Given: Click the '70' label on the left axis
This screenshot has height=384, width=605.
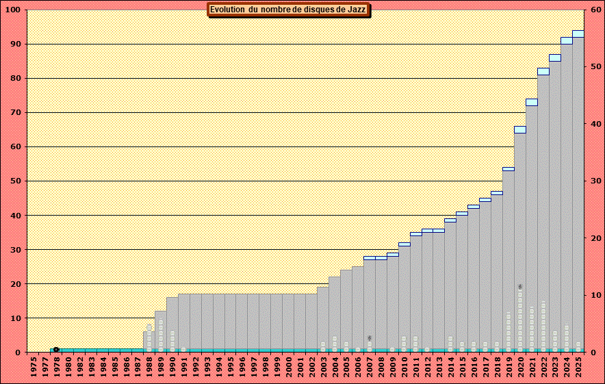Looking at the screenshot, I should coord(16,113).
